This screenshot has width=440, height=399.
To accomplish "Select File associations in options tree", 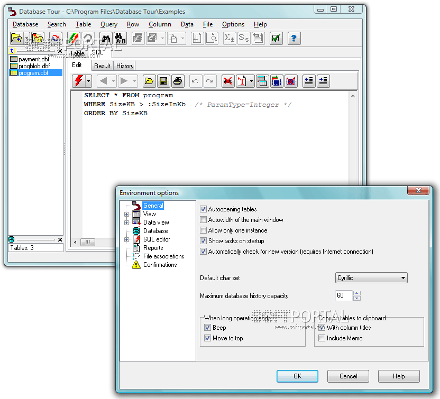I will tap(163, 256).
